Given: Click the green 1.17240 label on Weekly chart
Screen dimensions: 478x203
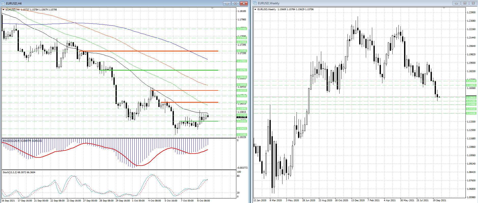Looking at the screenshot, I should point(471,81).
